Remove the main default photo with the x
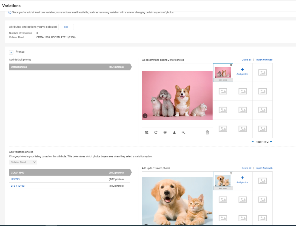 (231, 65)
